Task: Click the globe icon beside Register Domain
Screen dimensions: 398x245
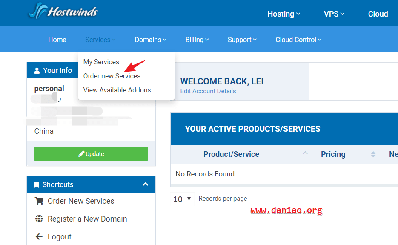Action: 39,219
